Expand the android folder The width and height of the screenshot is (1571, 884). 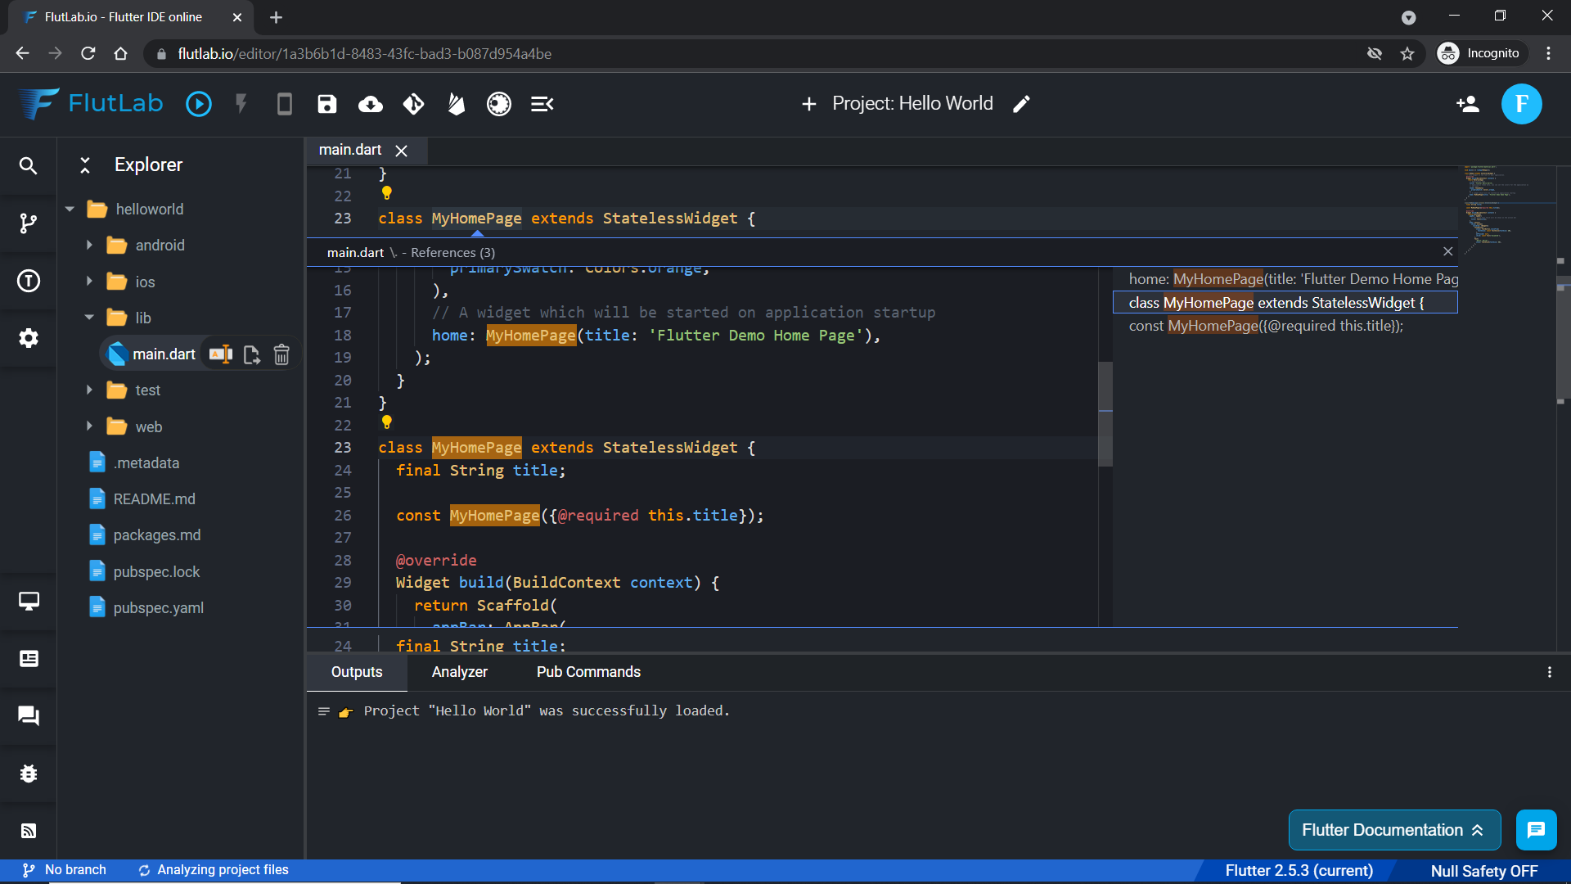click(89, 246)
